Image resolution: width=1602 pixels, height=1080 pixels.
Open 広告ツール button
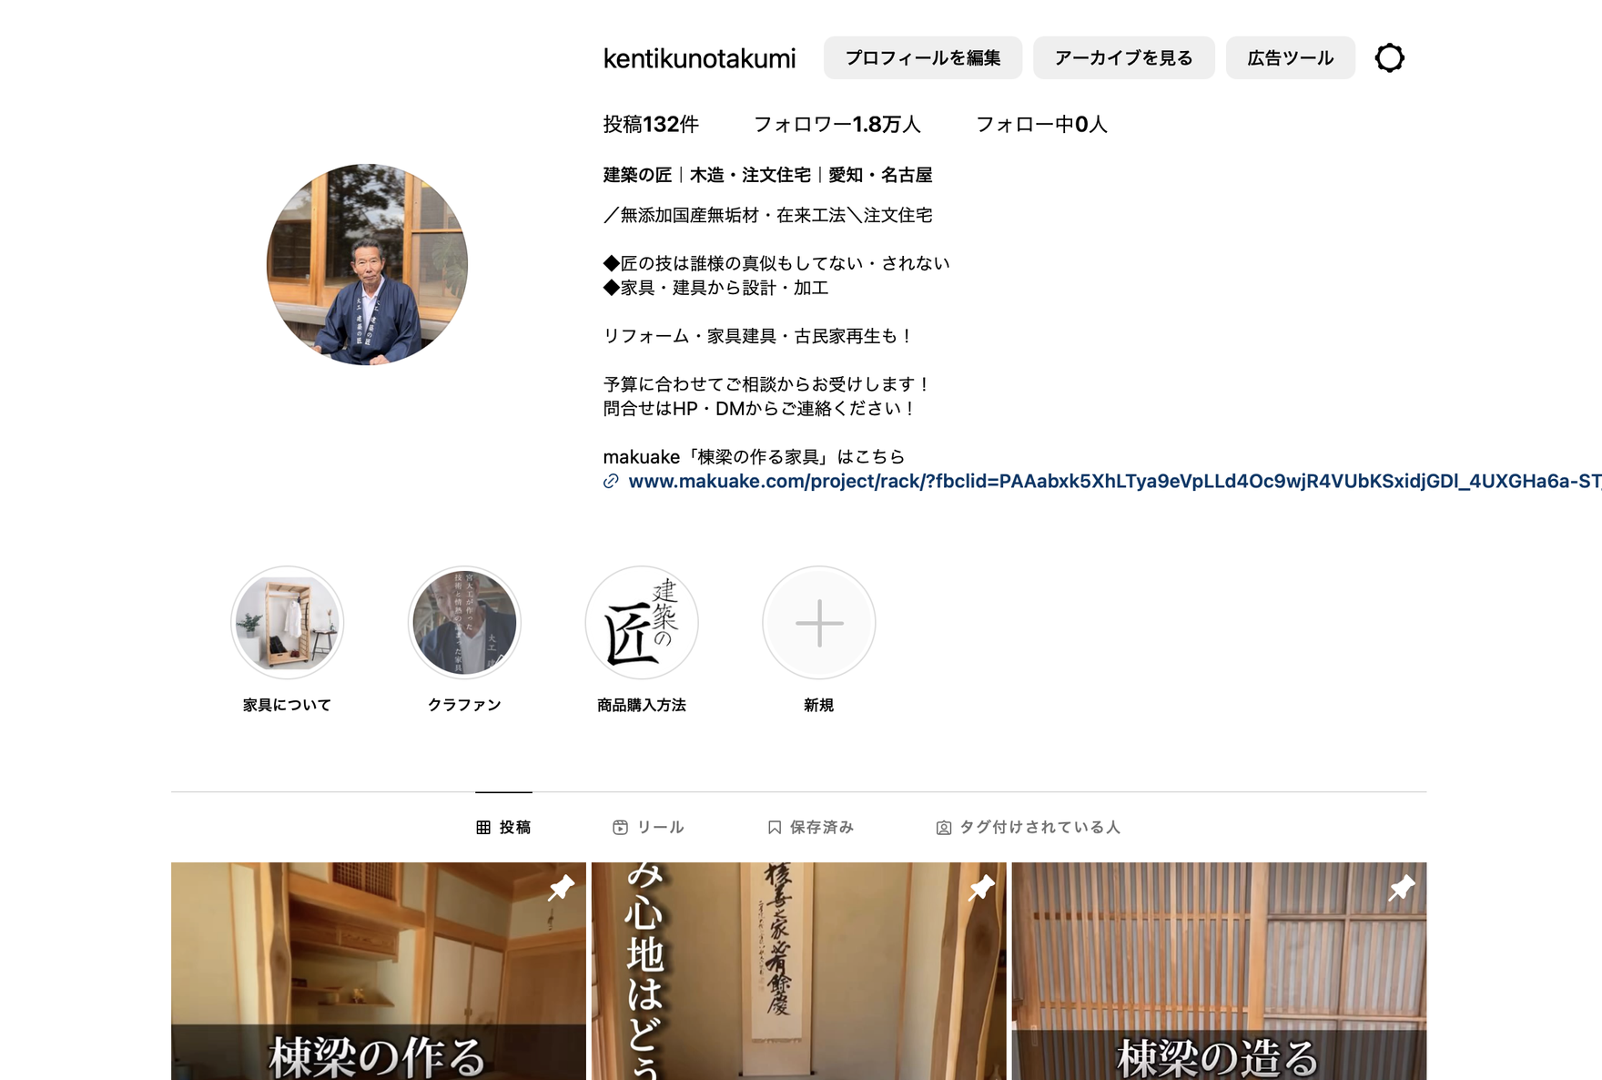[x=1290, y=58]
